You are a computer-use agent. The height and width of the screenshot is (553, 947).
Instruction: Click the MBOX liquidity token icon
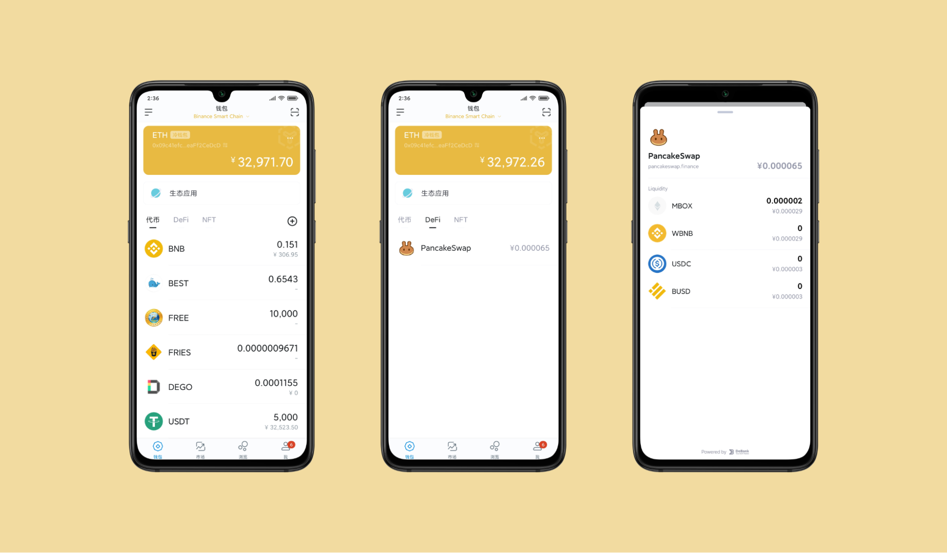(655, 205)
